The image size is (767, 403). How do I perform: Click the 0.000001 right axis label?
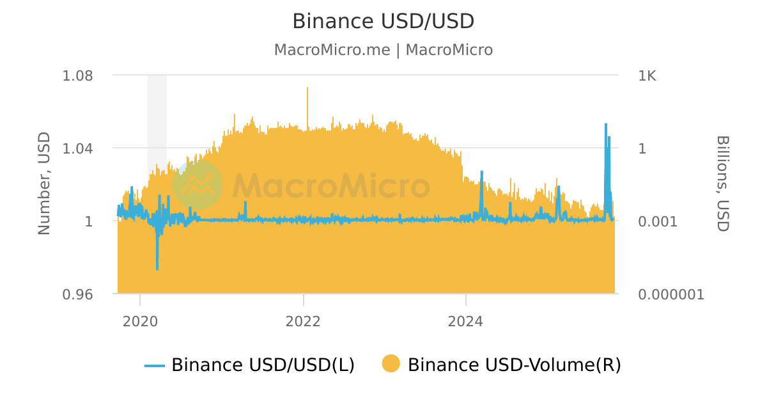[670, 294]
